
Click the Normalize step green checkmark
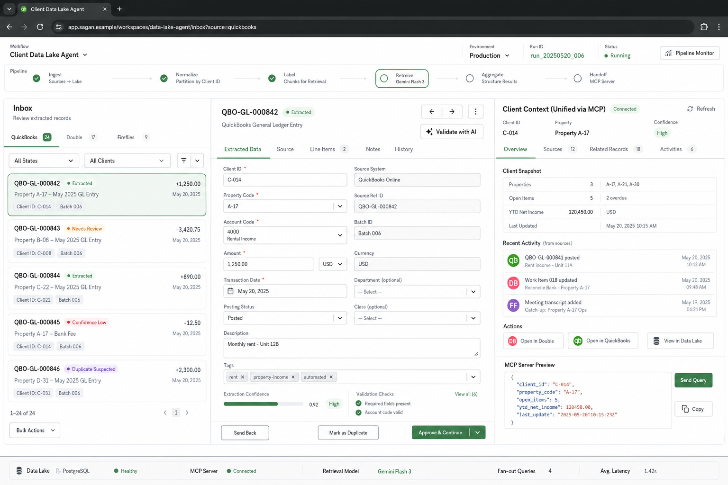point(164,78)
